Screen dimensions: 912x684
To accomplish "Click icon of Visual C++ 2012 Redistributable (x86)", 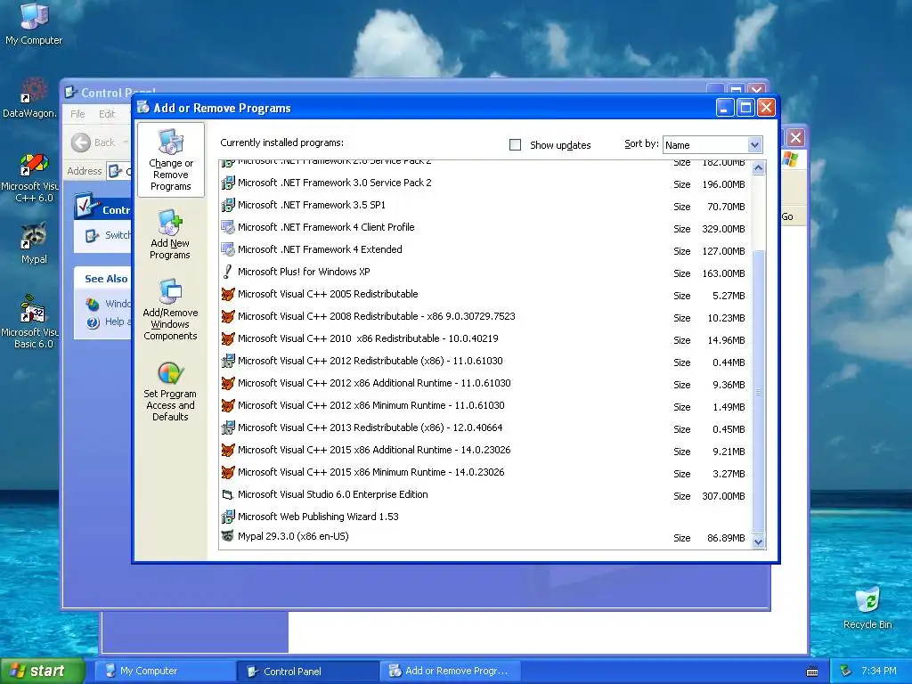I will click(228, 362).
